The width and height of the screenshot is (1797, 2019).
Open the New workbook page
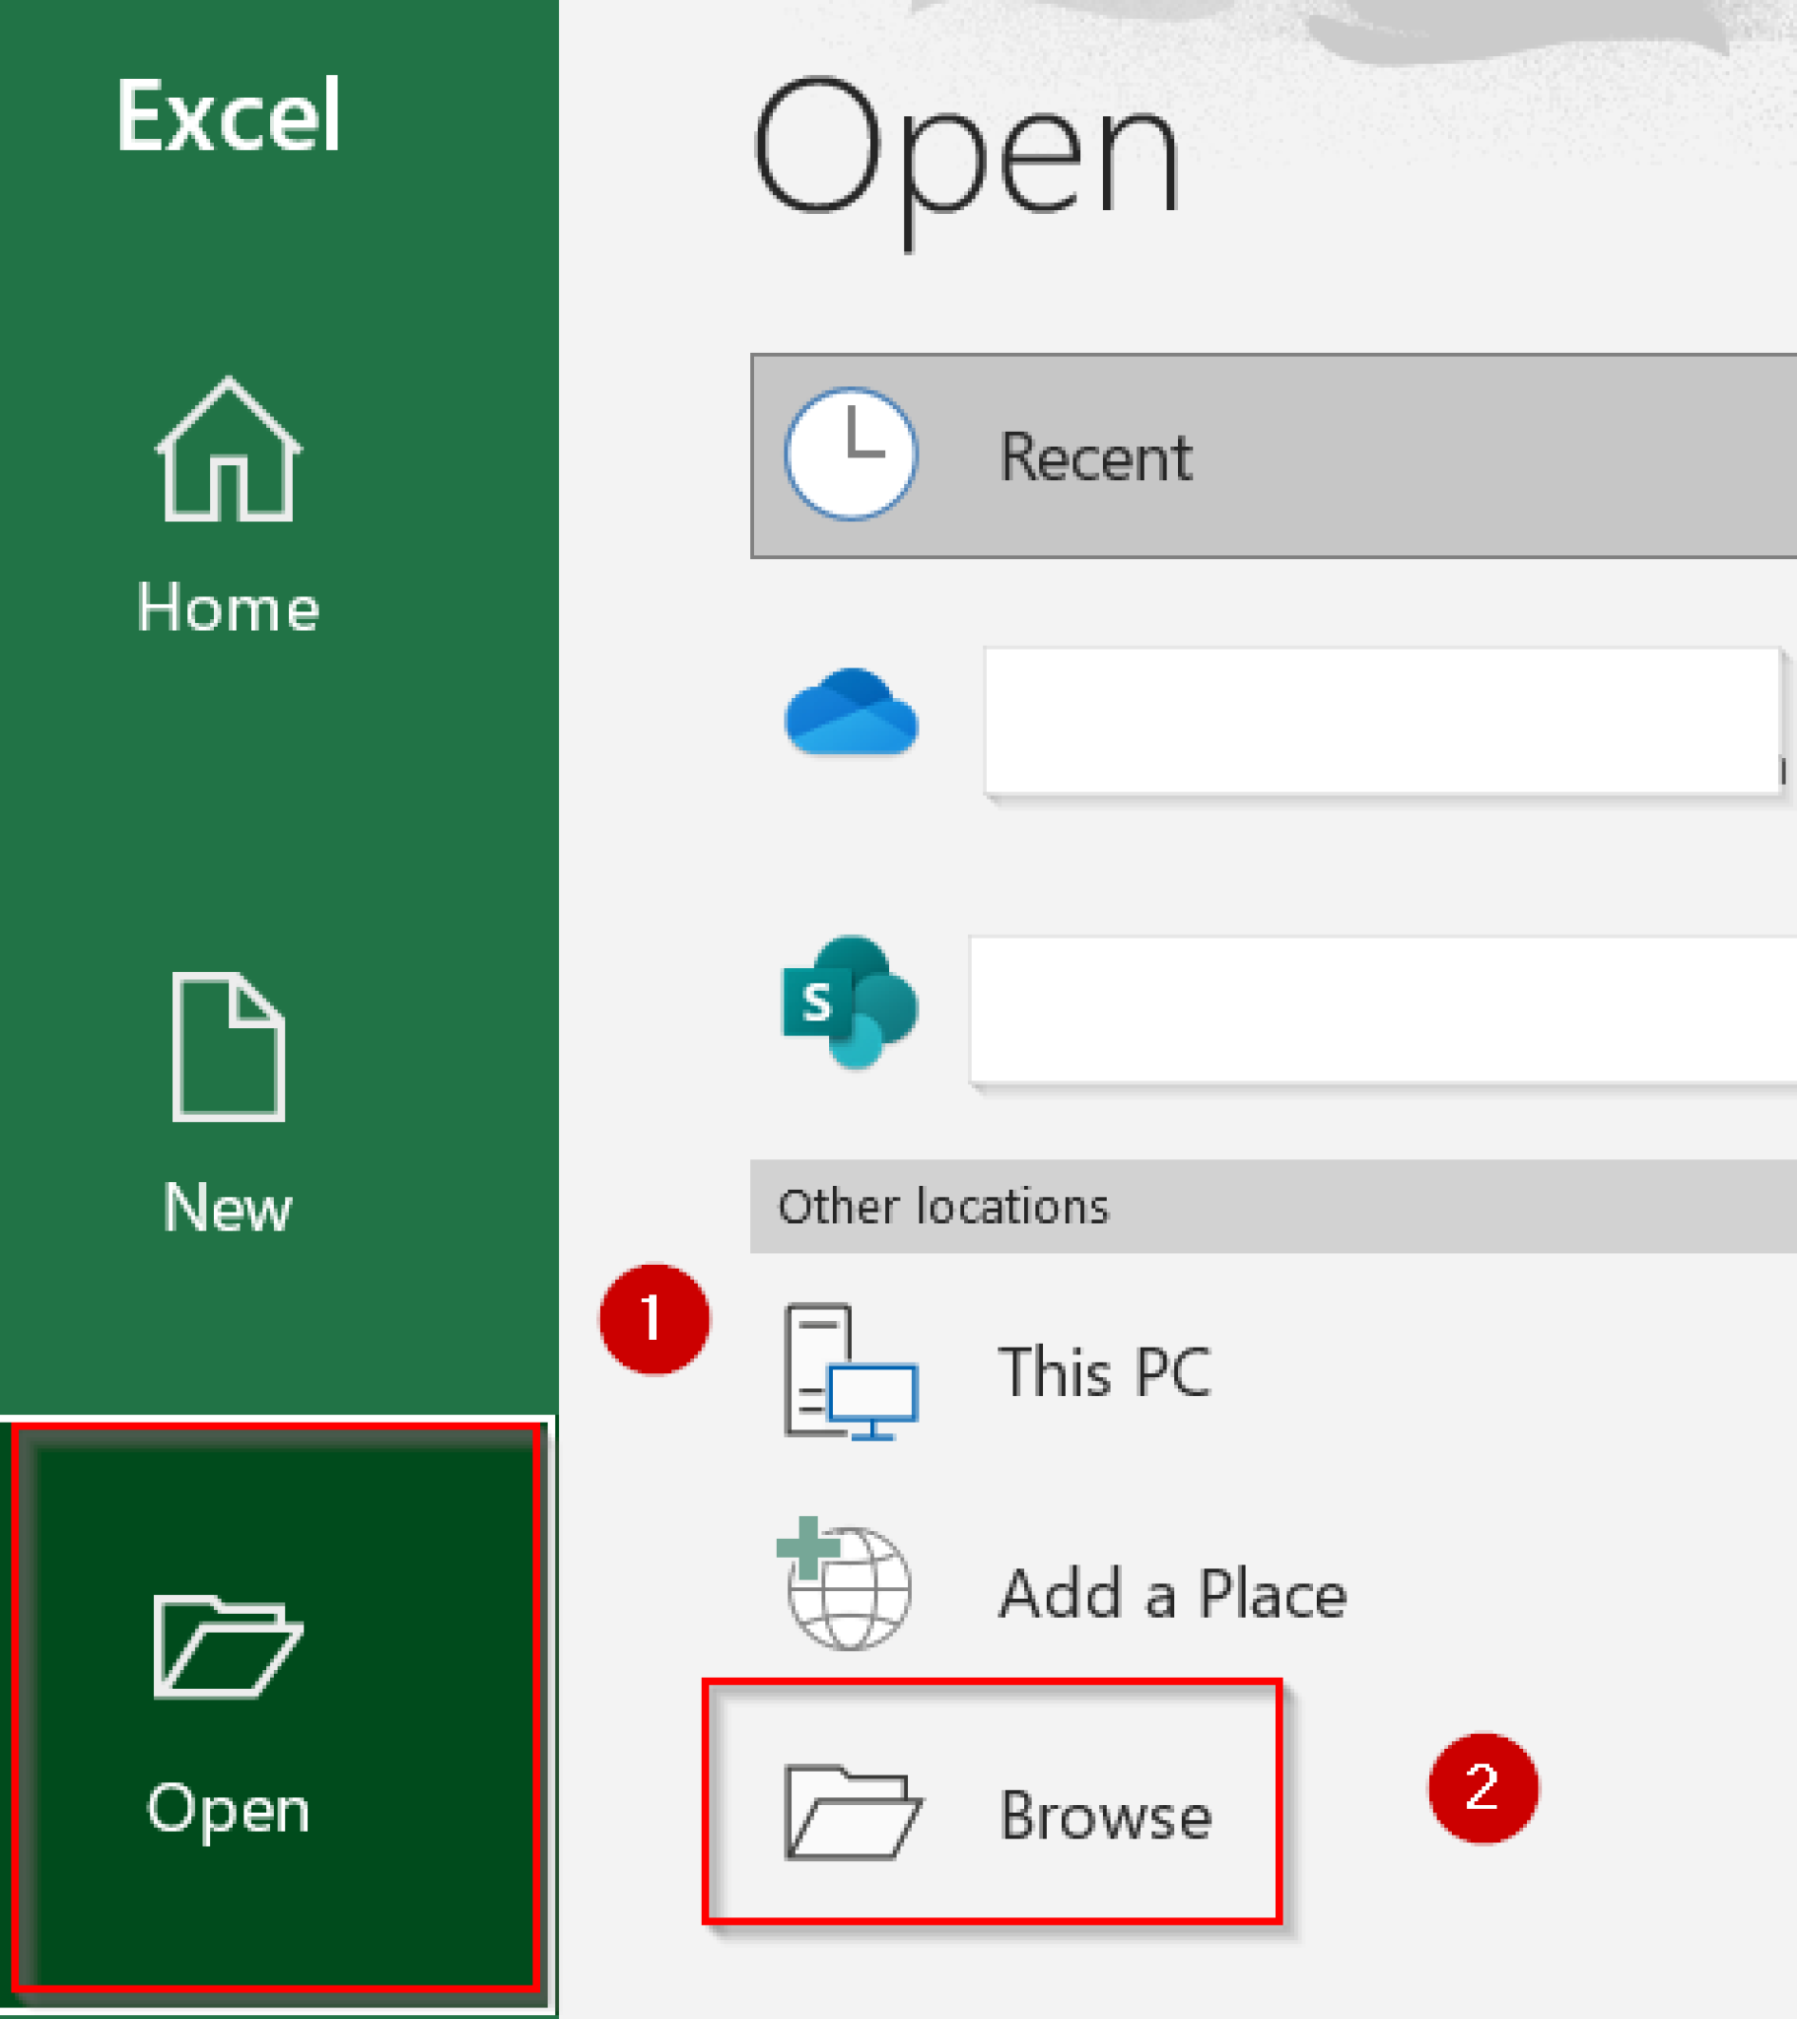pos(228,1207)
